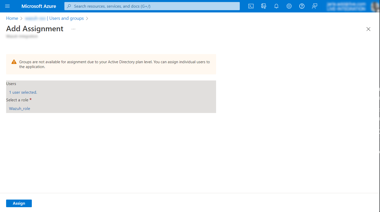Viewport: 380px width, 212px height.
Task: Close the Add Assignment pane
Action: coord(368,29)
